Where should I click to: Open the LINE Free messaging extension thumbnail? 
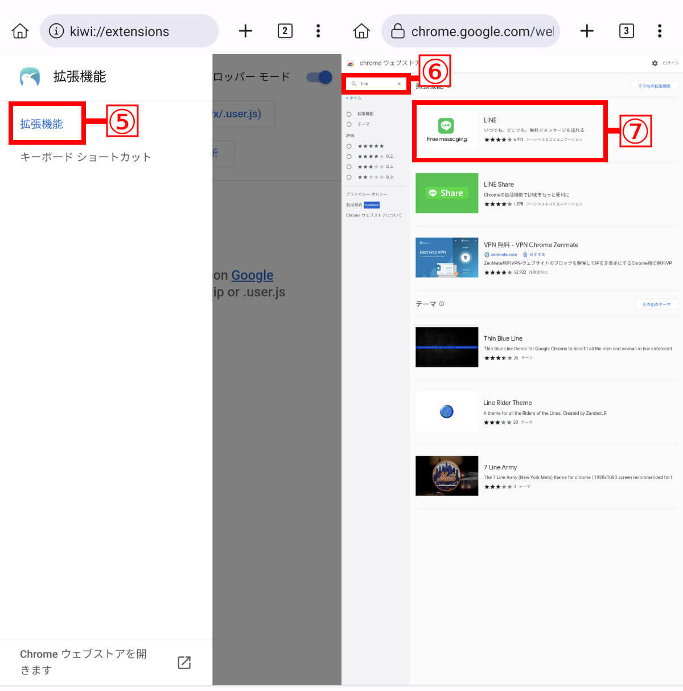tap(447, 130)
